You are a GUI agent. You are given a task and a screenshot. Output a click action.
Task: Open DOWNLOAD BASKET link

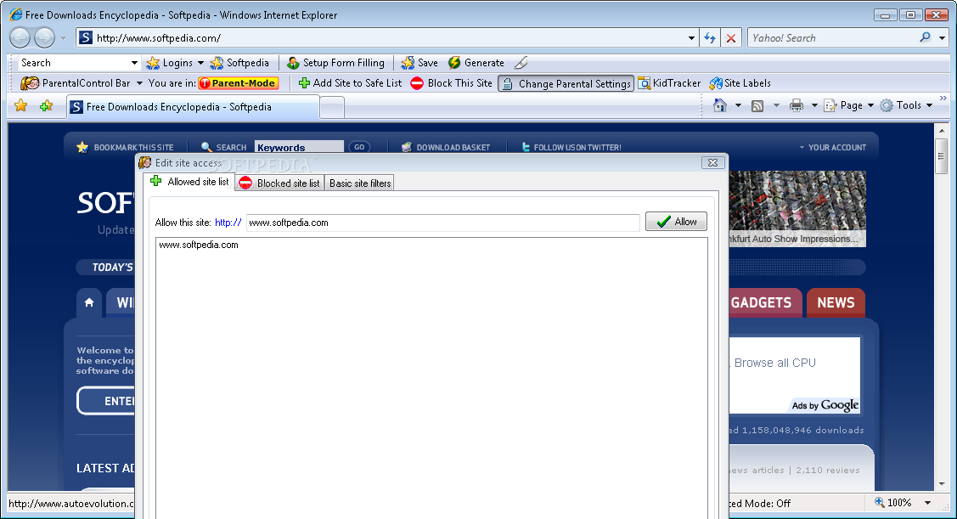446,147
